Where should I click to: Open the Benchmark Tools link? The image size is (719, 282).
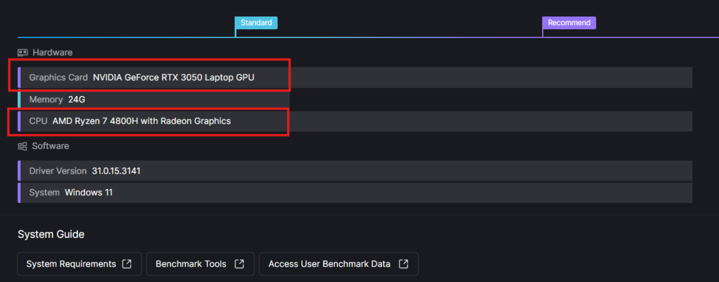point(191,264)
